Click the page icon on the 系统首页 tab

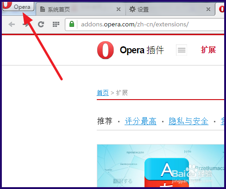click(43, 9)
